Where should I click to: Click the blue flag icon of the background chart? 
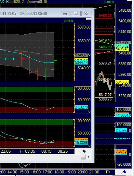(x=123, y=172)
